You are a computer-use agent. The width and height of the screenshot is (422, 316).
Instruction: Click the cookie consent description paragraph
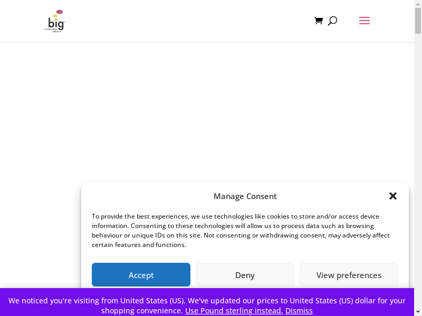[241, 230]
